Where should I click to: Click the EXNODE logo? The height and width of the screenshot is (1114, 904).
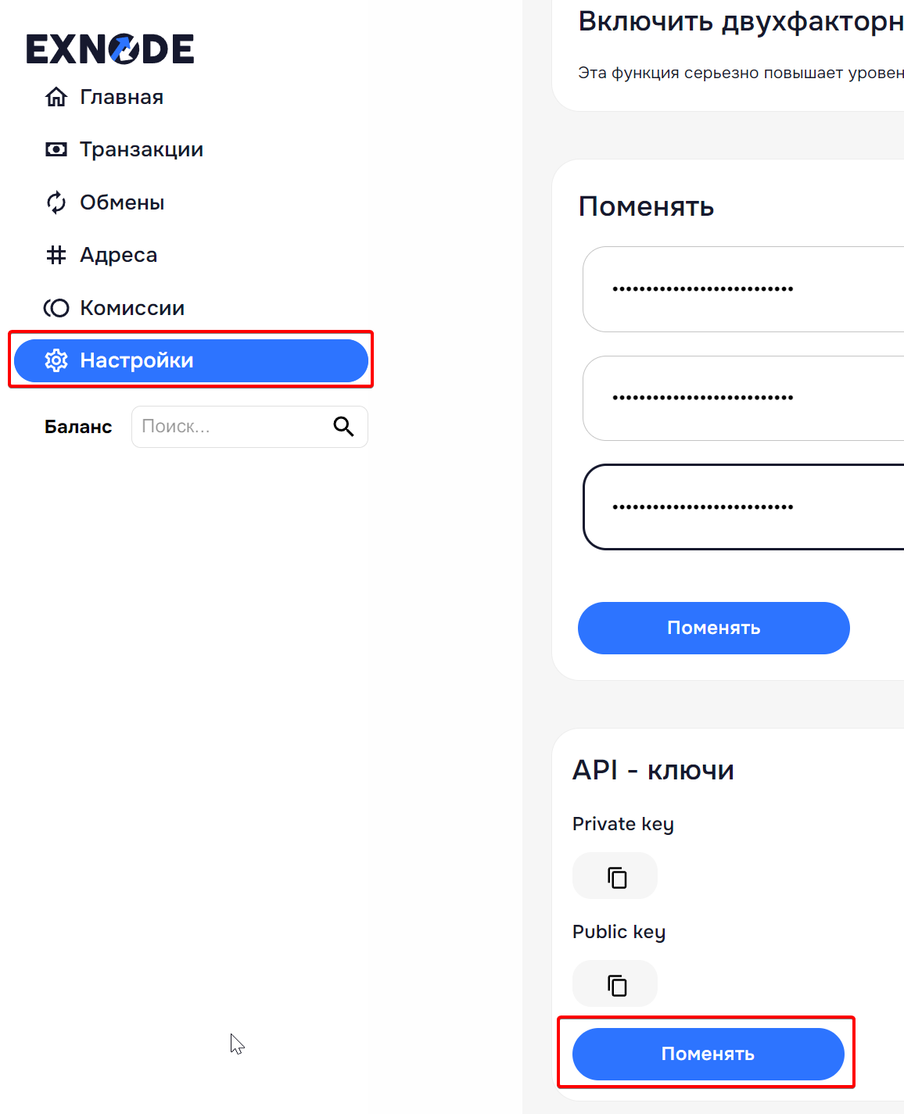(x=110, y=49)
